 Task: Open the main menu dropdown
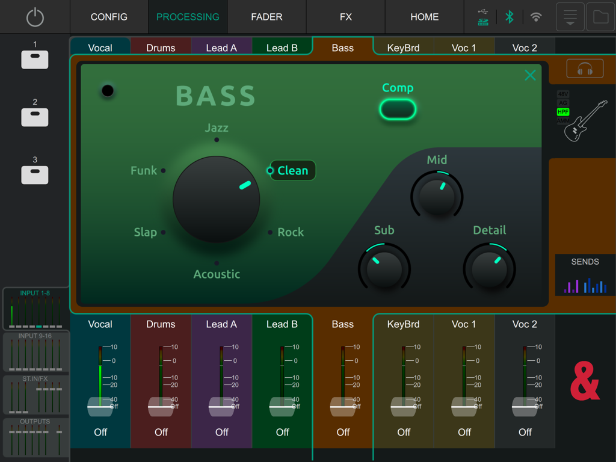(x=570, y=17)
